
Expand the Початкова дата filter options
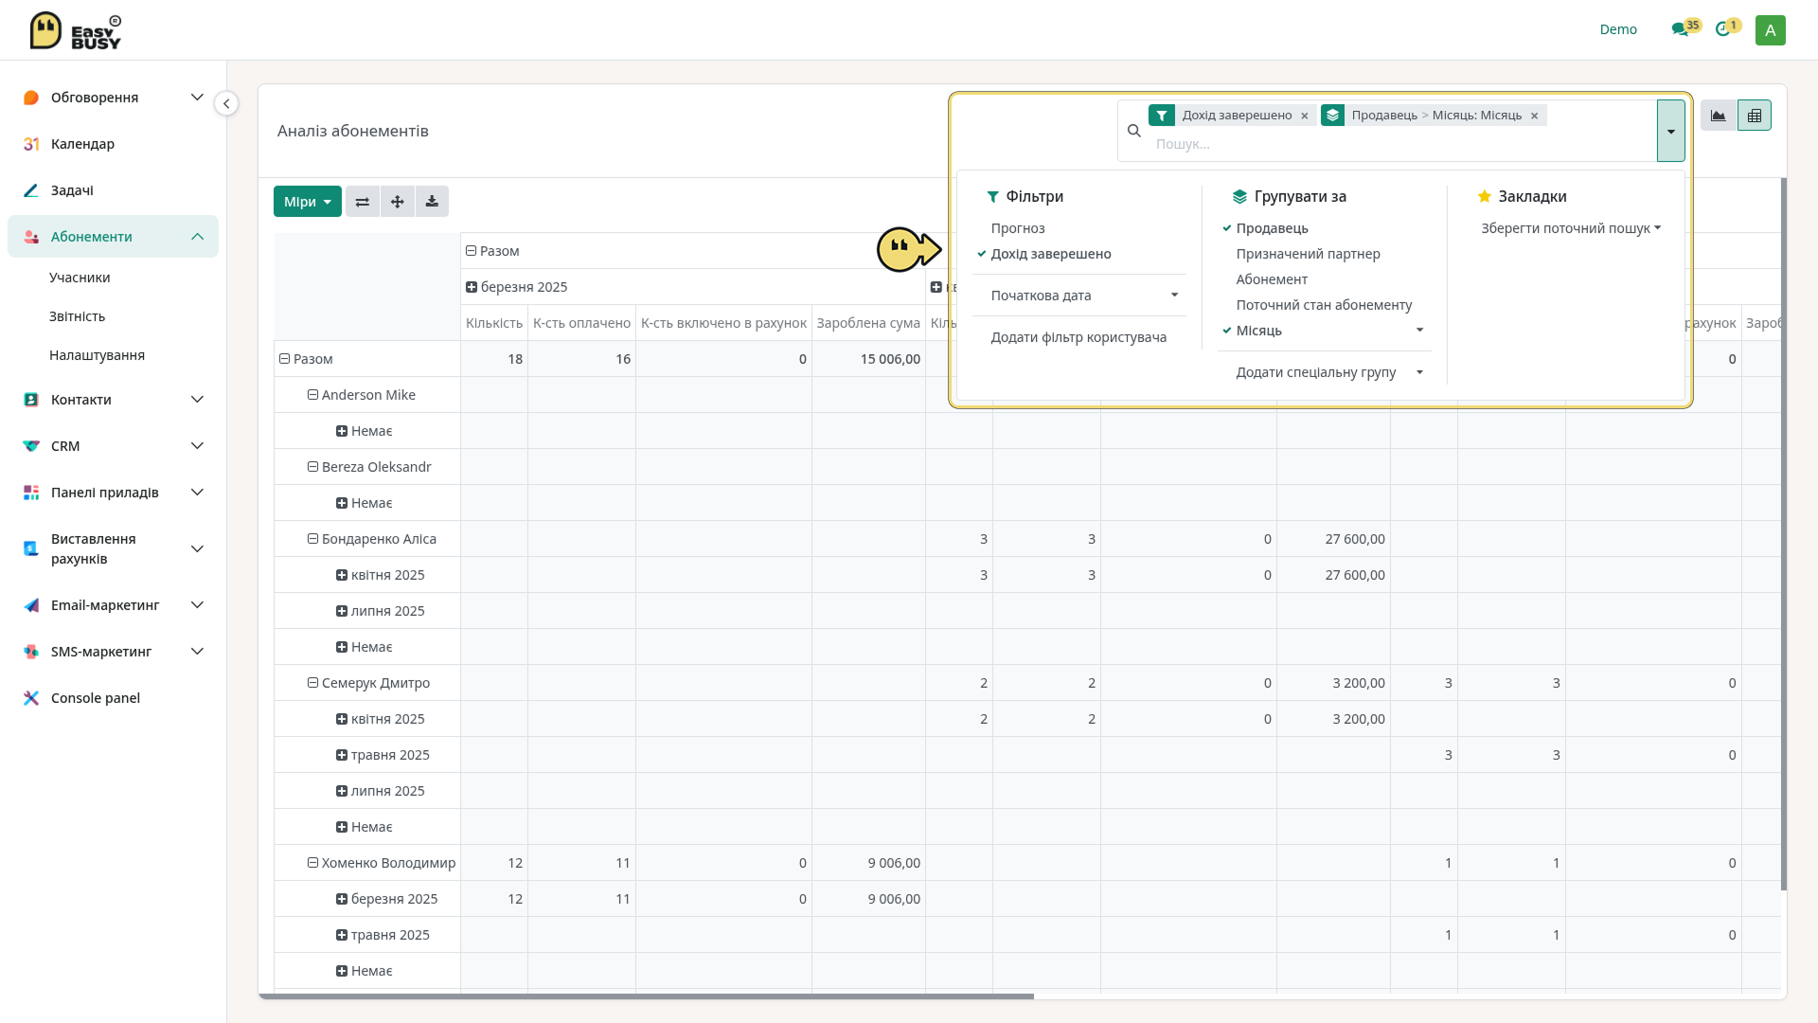pos(1084,296)
